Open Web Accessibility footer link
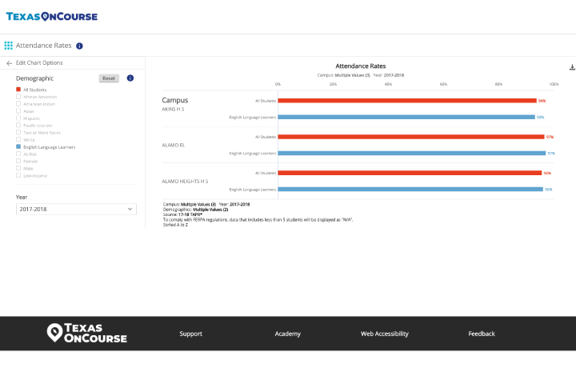The height and width of the screenshot is (368, 576). (x=384, y=334)
